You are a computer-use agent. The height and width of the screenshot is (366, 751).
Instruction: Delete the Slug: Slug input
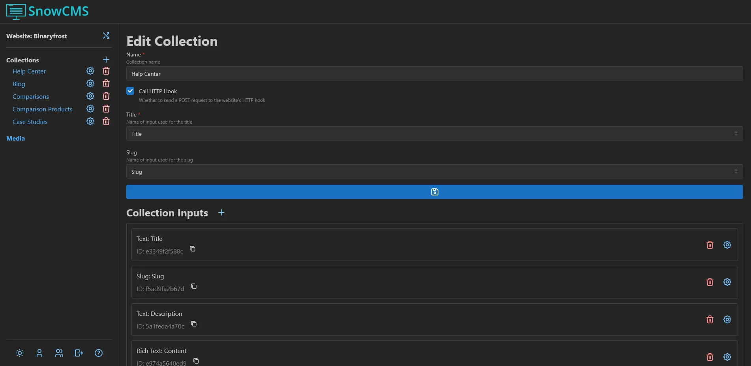click(710, 282)
